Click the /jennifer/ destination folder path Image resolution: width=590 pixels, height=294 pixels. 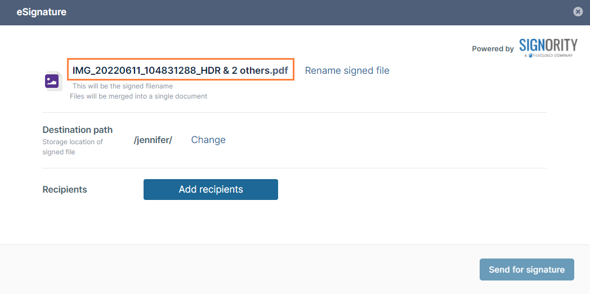coord(153,140)
